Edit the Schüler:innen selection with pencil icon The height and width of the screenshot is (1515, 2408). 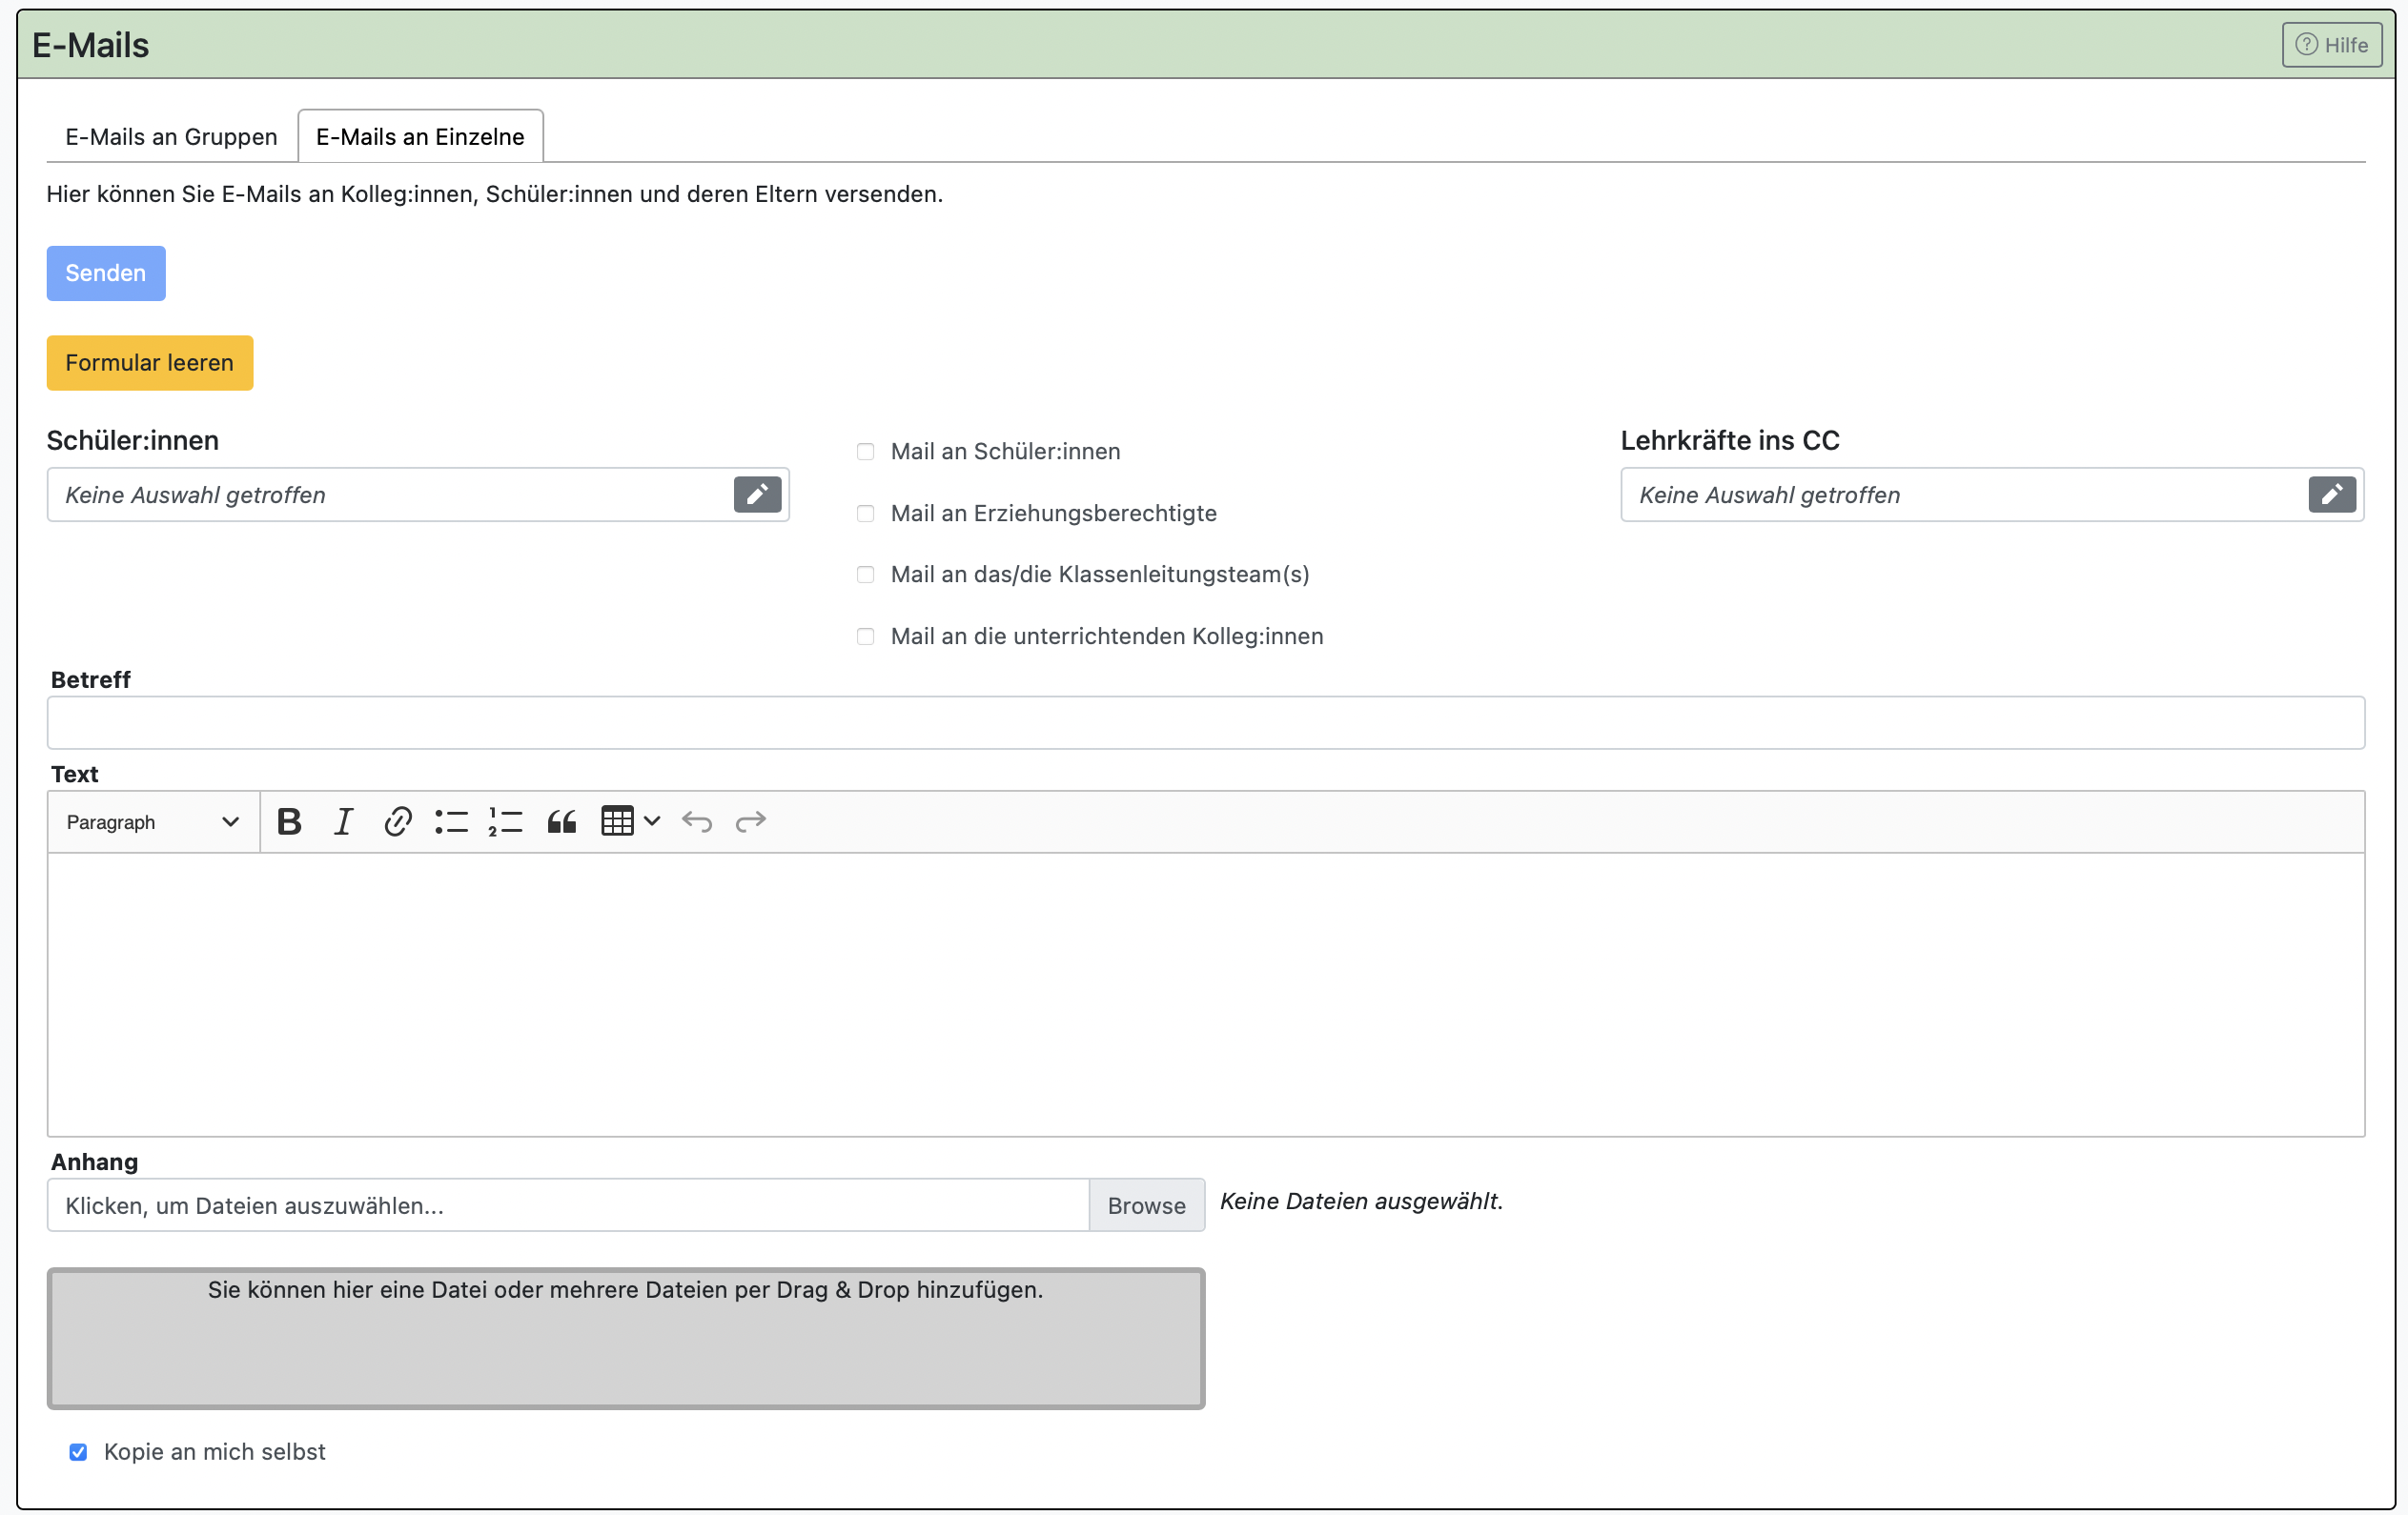tap(757, 495)
